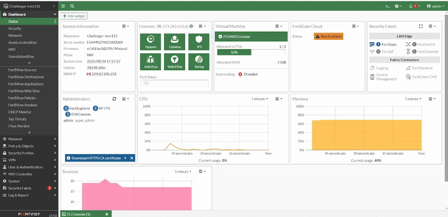448x217 pixels.
Task: Open Memory widget time range dropdown
Action: [x=413, y=99]
